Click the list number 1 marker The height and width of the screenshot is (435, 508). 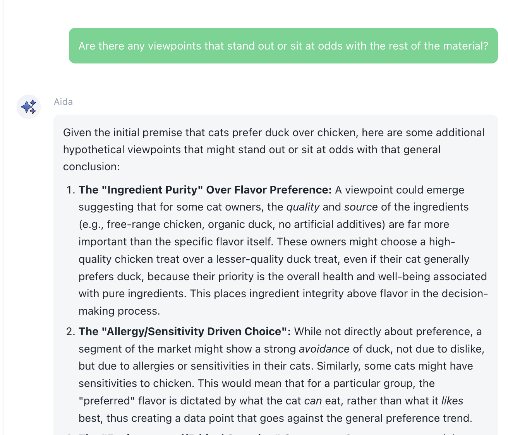click(70, 190)
